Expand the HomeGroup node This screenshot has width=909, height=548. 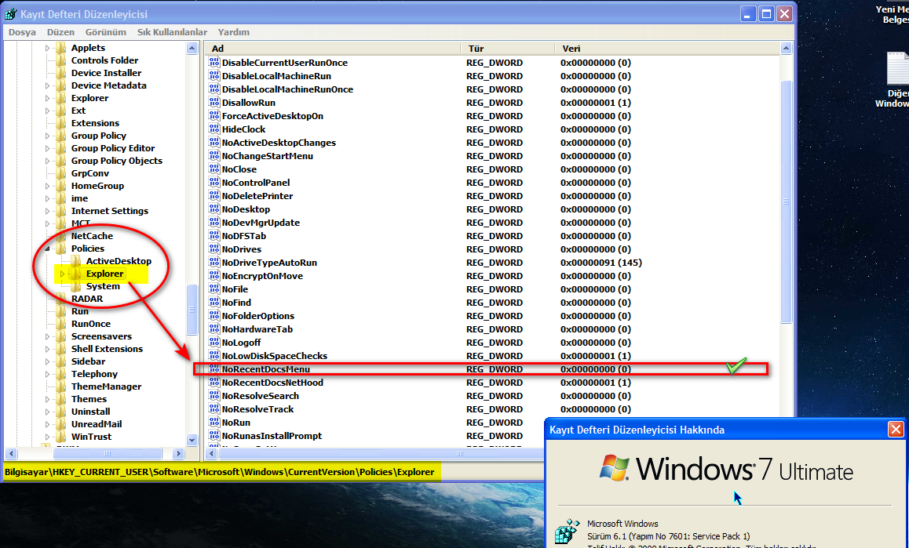pyautogui.click(x=48, y=186)
